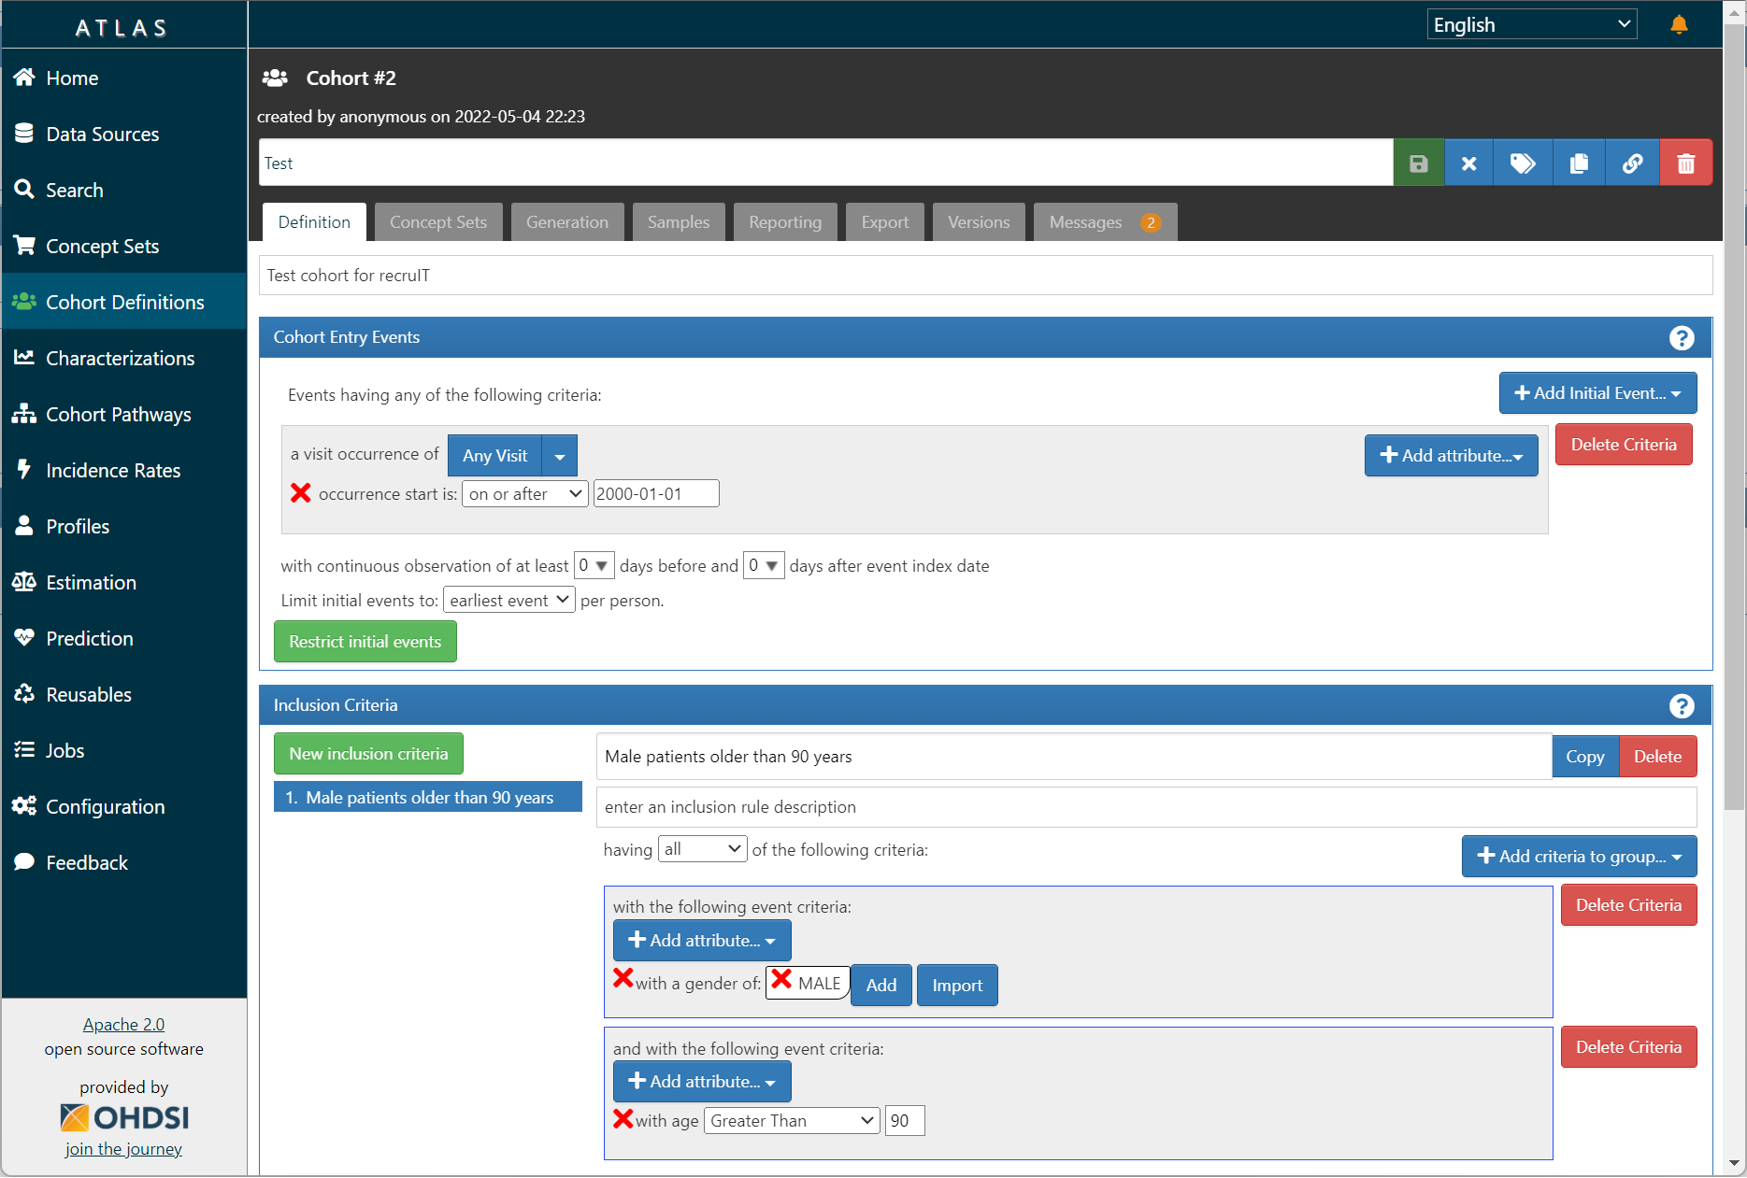Remove the 'with age' attribute

pyautogui.click(x=623, y=1118)
